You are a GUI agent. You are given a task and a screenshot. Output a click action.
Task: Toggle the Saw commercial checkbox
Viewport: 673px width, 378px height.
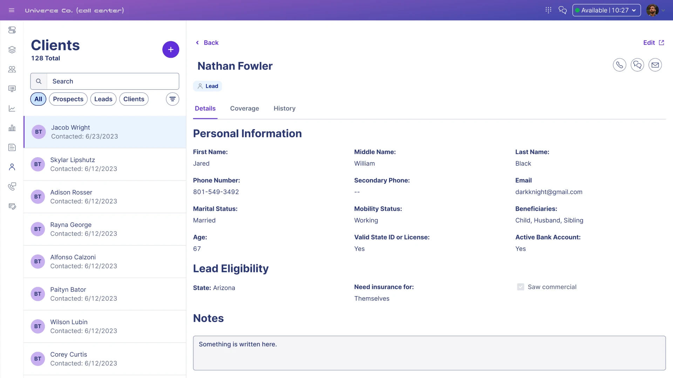pyautogui.click(x=521, y=287)
